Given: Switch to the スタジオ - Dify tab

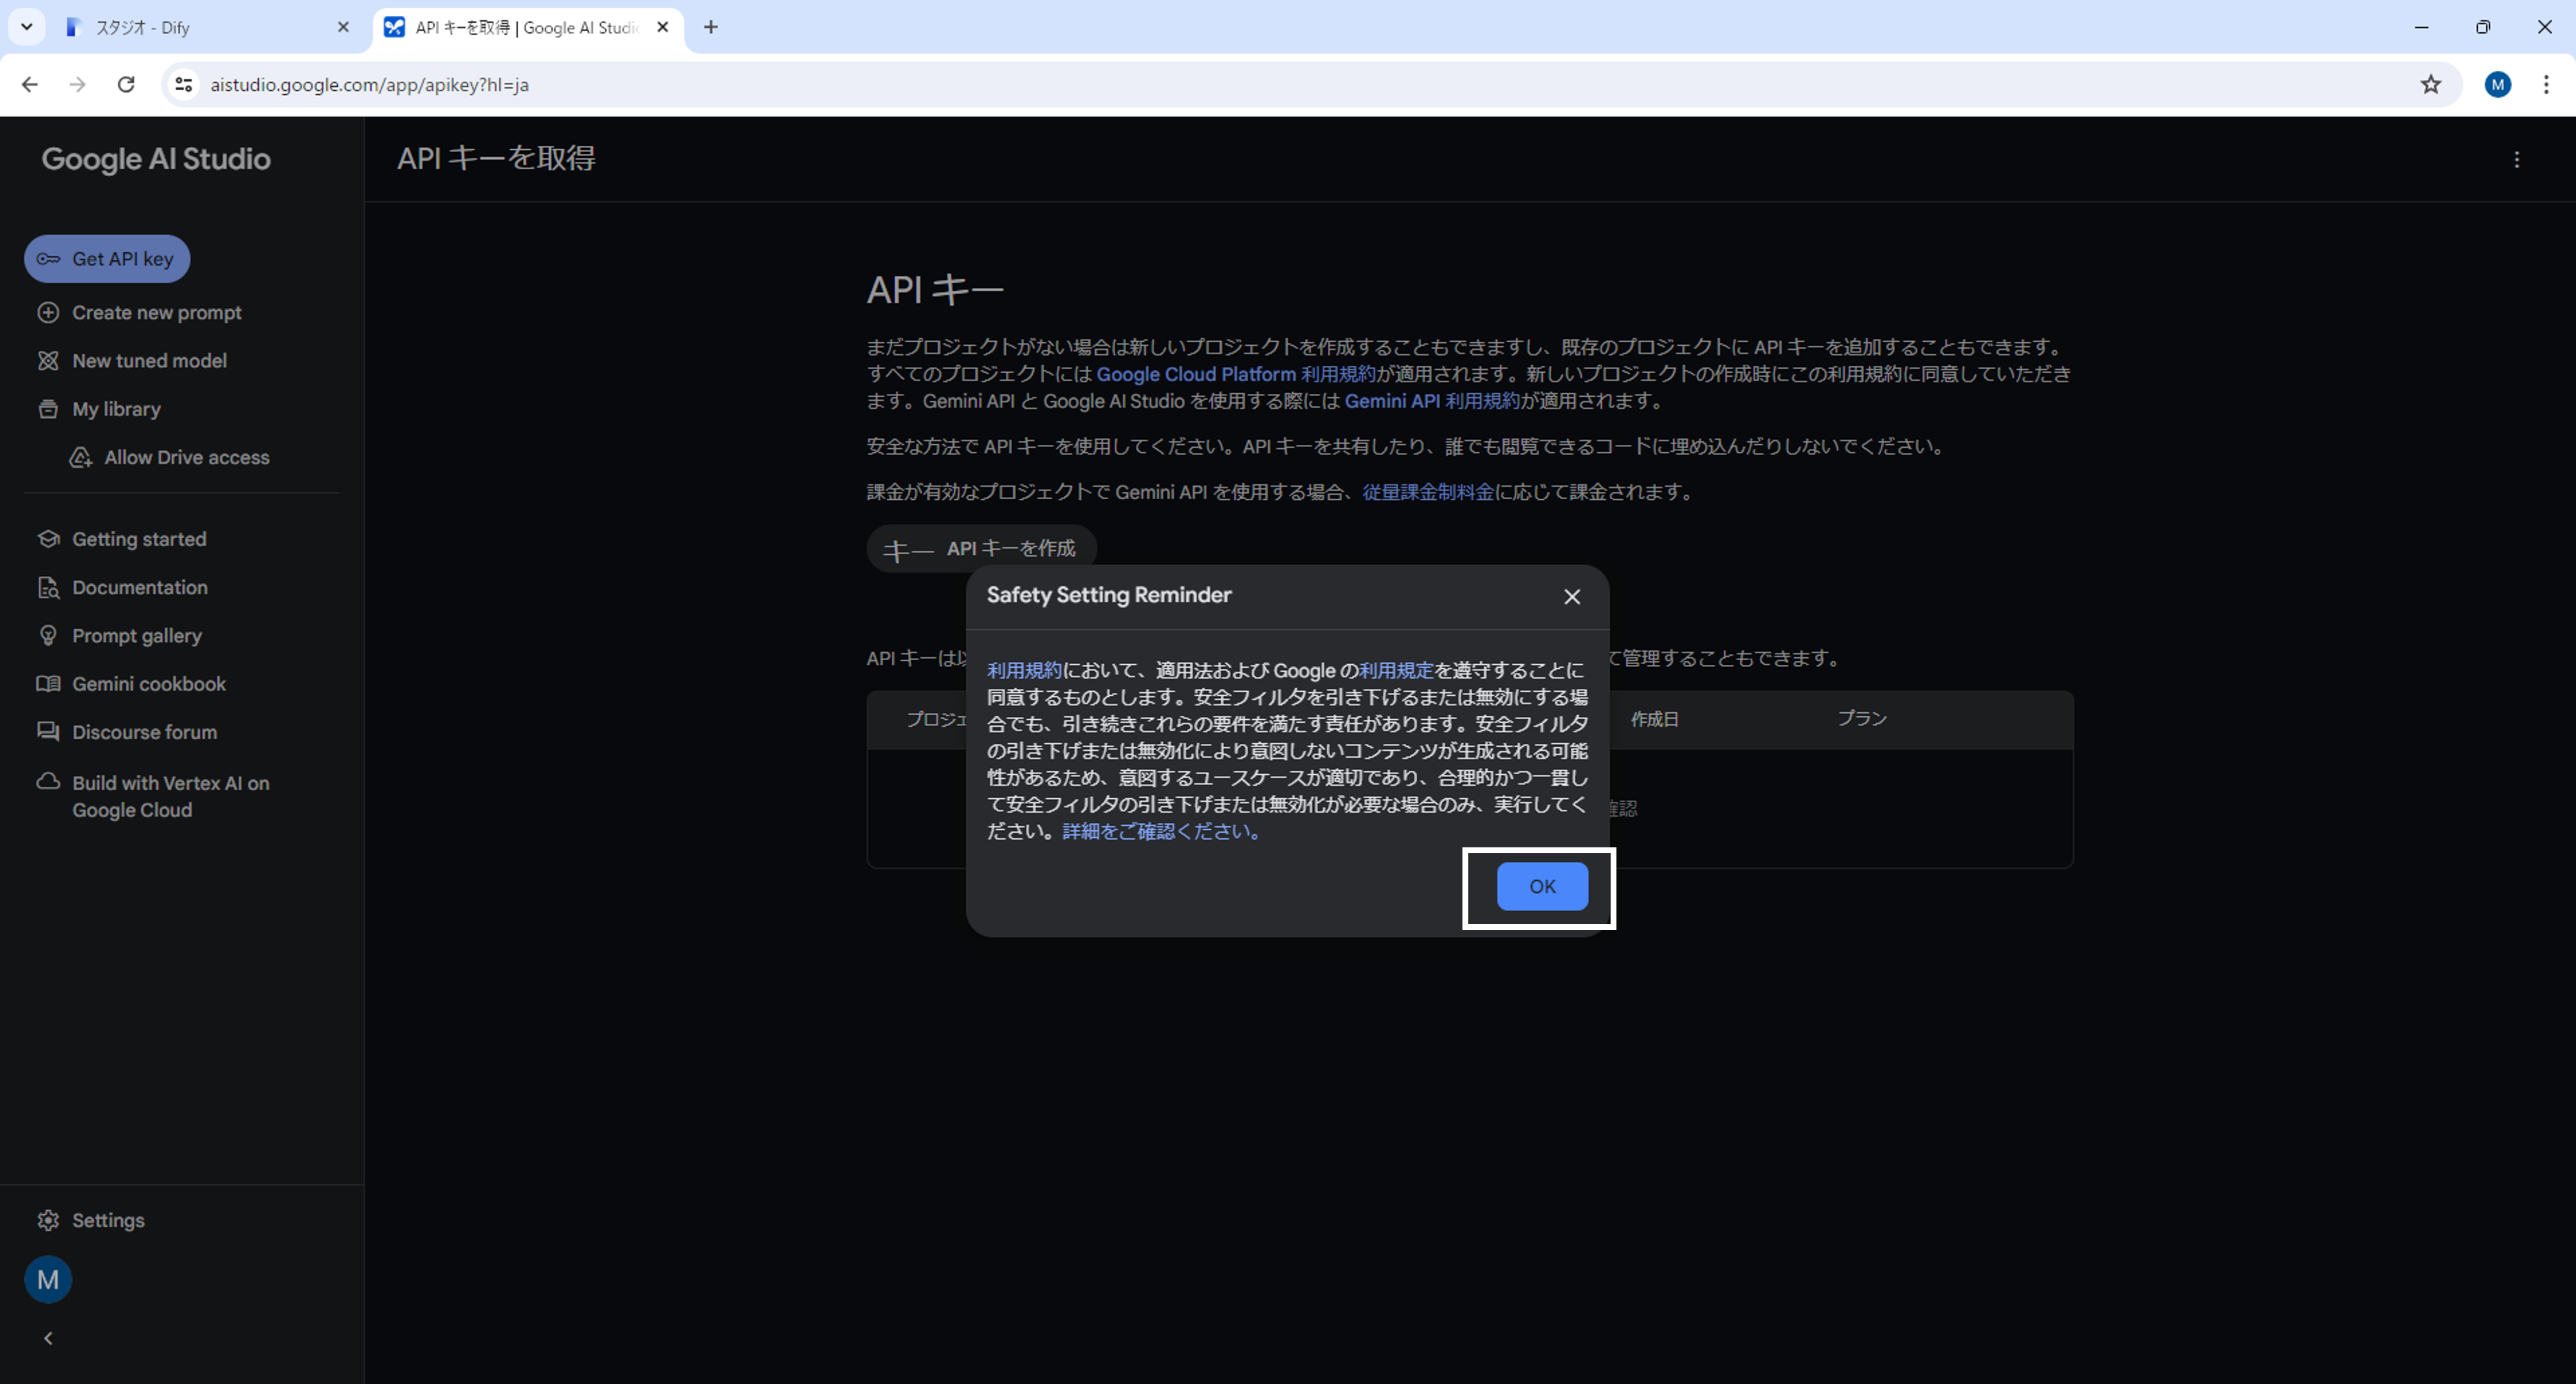Looking at the screenshot, I should (200, 28).
